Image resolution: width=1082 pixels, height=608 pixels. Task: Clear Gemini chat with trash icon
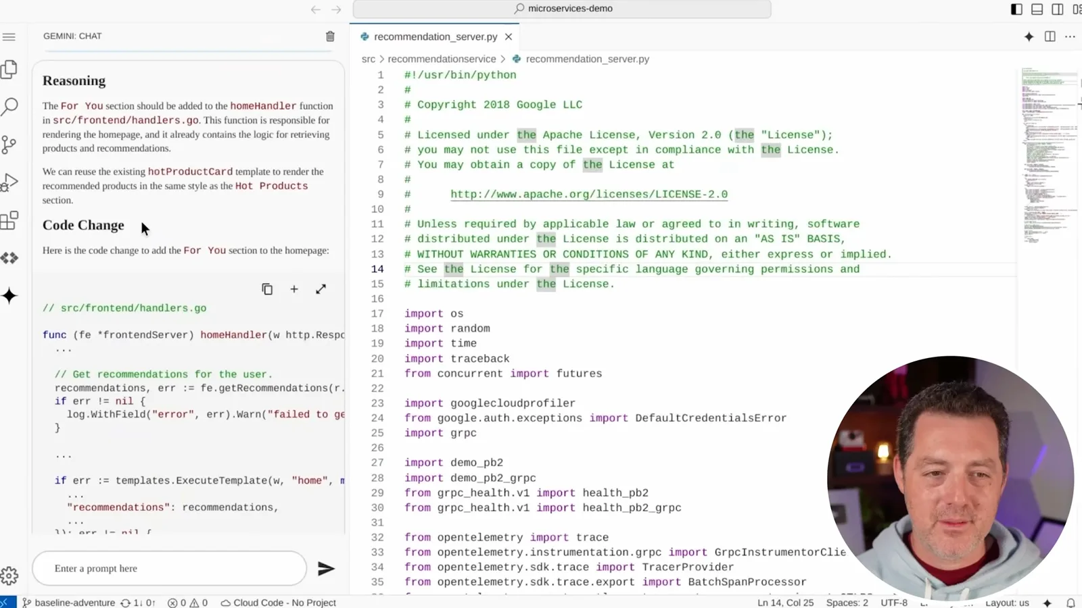330,36
